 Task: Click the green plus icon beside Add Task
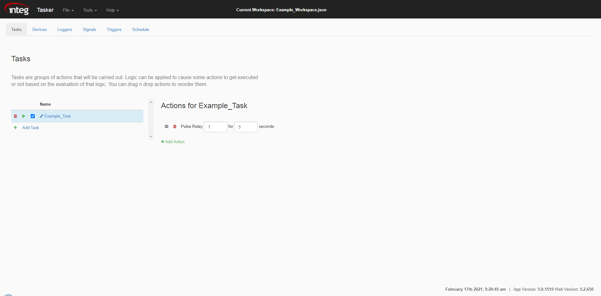(x=15, y=128)
